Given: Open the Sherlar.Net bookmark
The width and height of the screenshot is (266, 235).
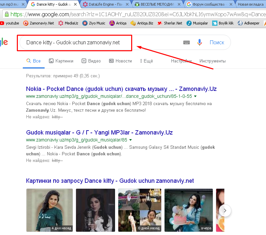Looking at the screenshot, I should click(170, 23).
